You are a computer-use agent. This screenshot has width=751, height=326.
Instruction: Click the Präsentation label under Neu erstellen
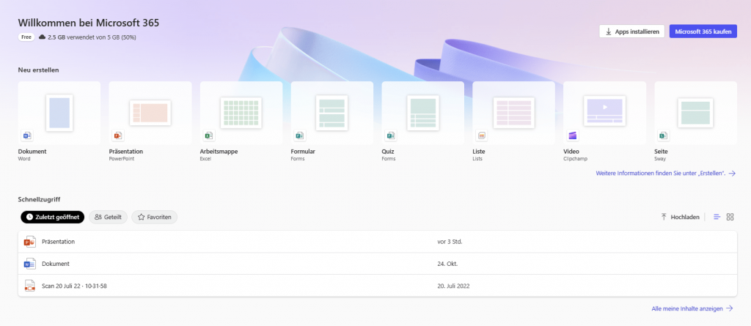(x=126, y=151)
